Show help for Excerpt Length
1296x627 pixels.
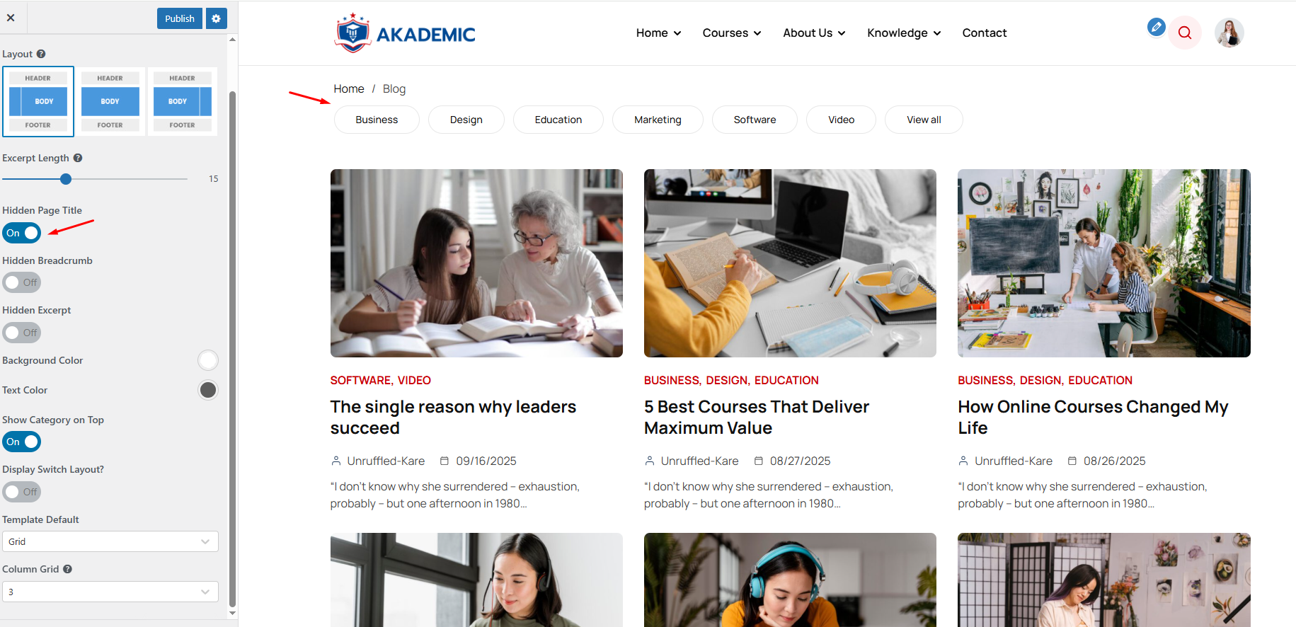pyautogui.click(x=78, y=158)
